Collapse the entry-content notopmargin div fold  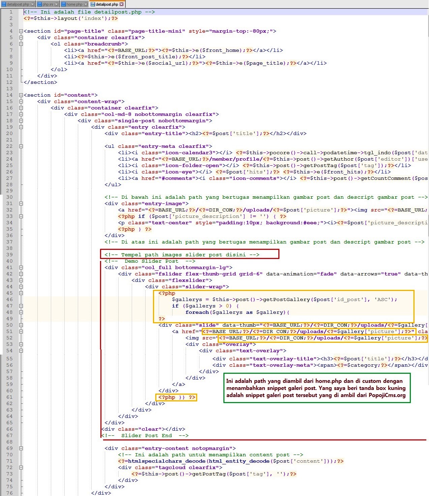tap(21, 448)
